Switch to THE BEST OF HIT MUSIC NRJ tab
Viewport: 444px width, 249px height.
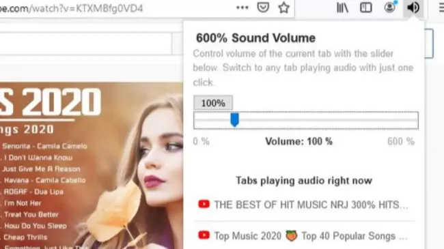pyautogui.click(x=304, y=205)
